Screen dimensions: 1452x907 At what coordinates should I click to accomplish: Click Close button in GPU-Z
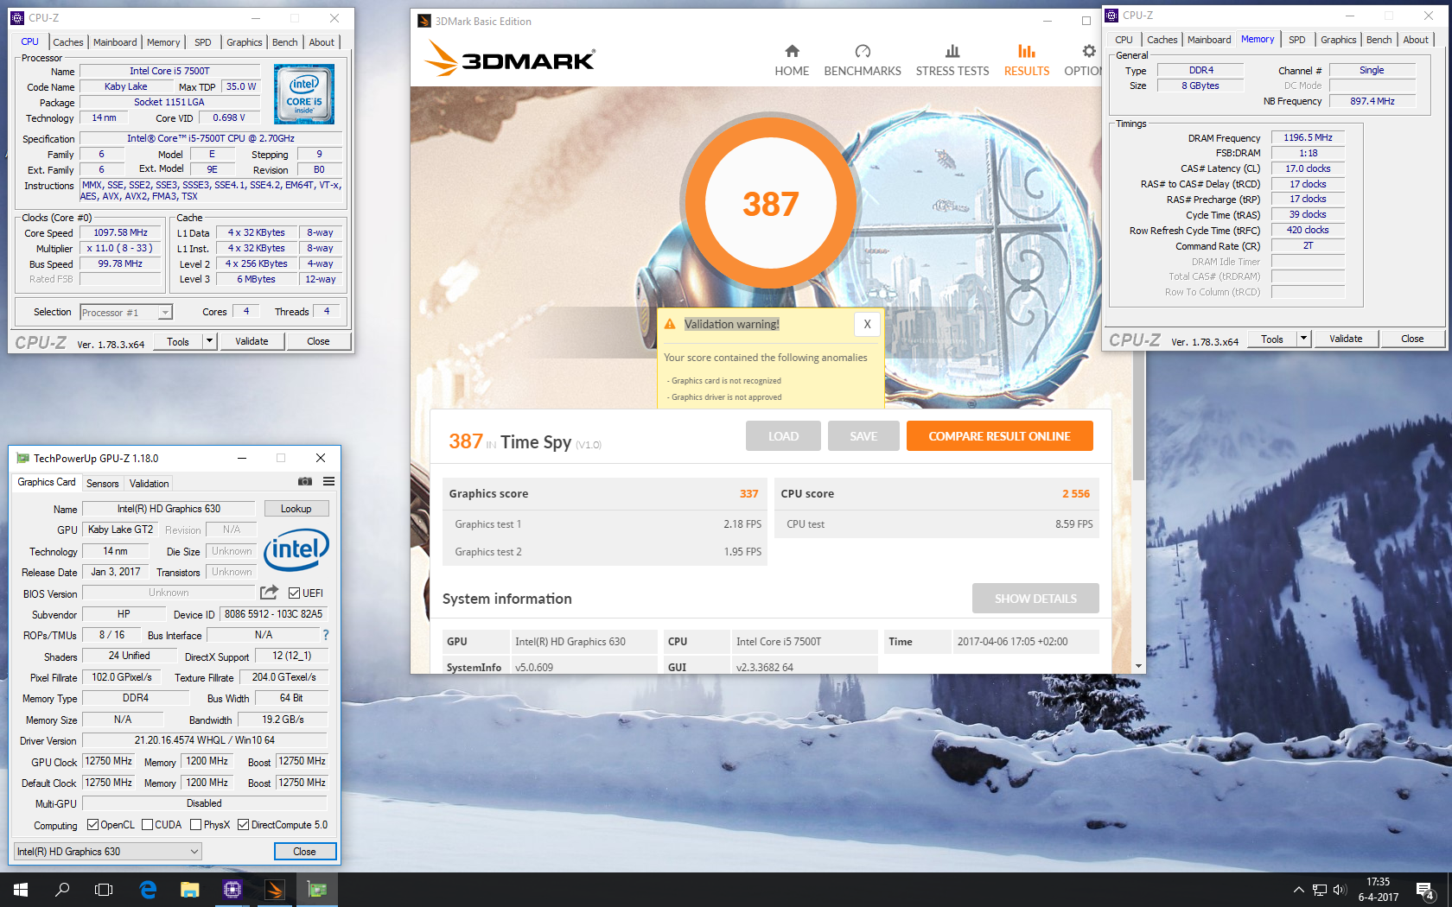click(x=304, y=852)
